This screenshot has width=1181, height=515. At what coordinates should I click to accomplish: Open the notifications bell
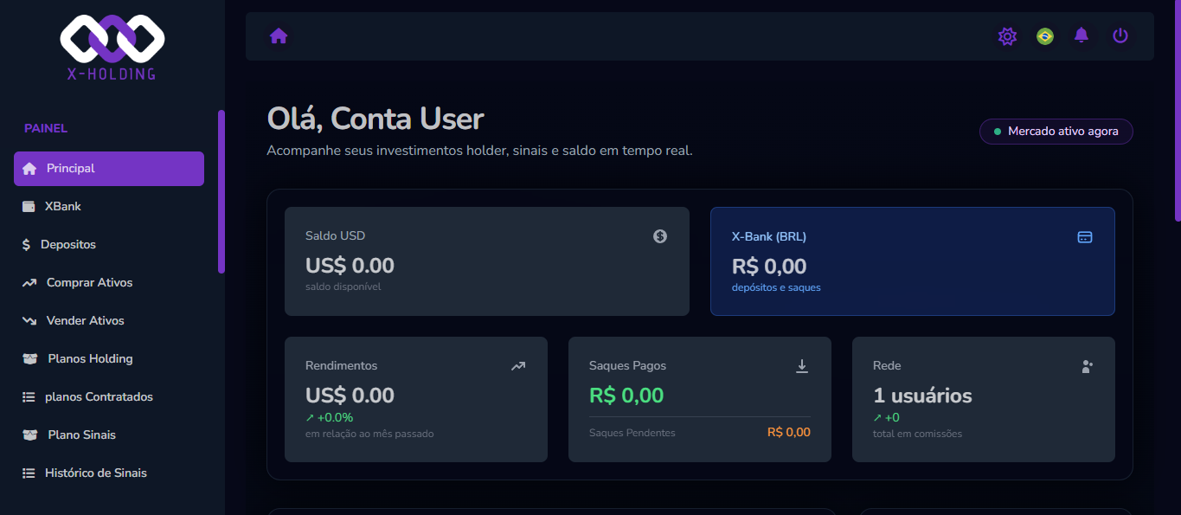[1082, 35]
